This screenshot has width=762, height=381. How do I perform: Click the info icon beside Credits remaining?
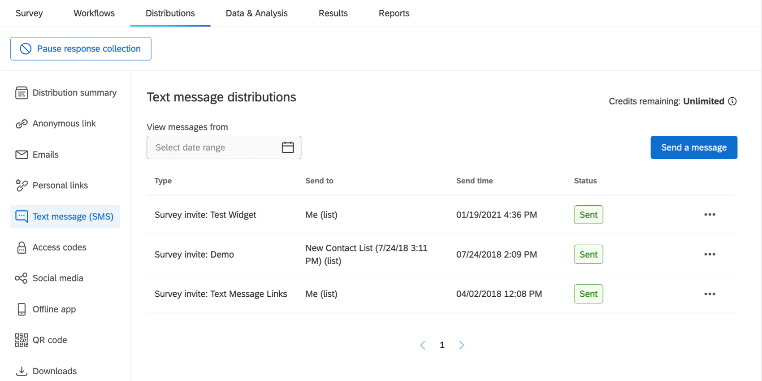[x=732, y=101]
